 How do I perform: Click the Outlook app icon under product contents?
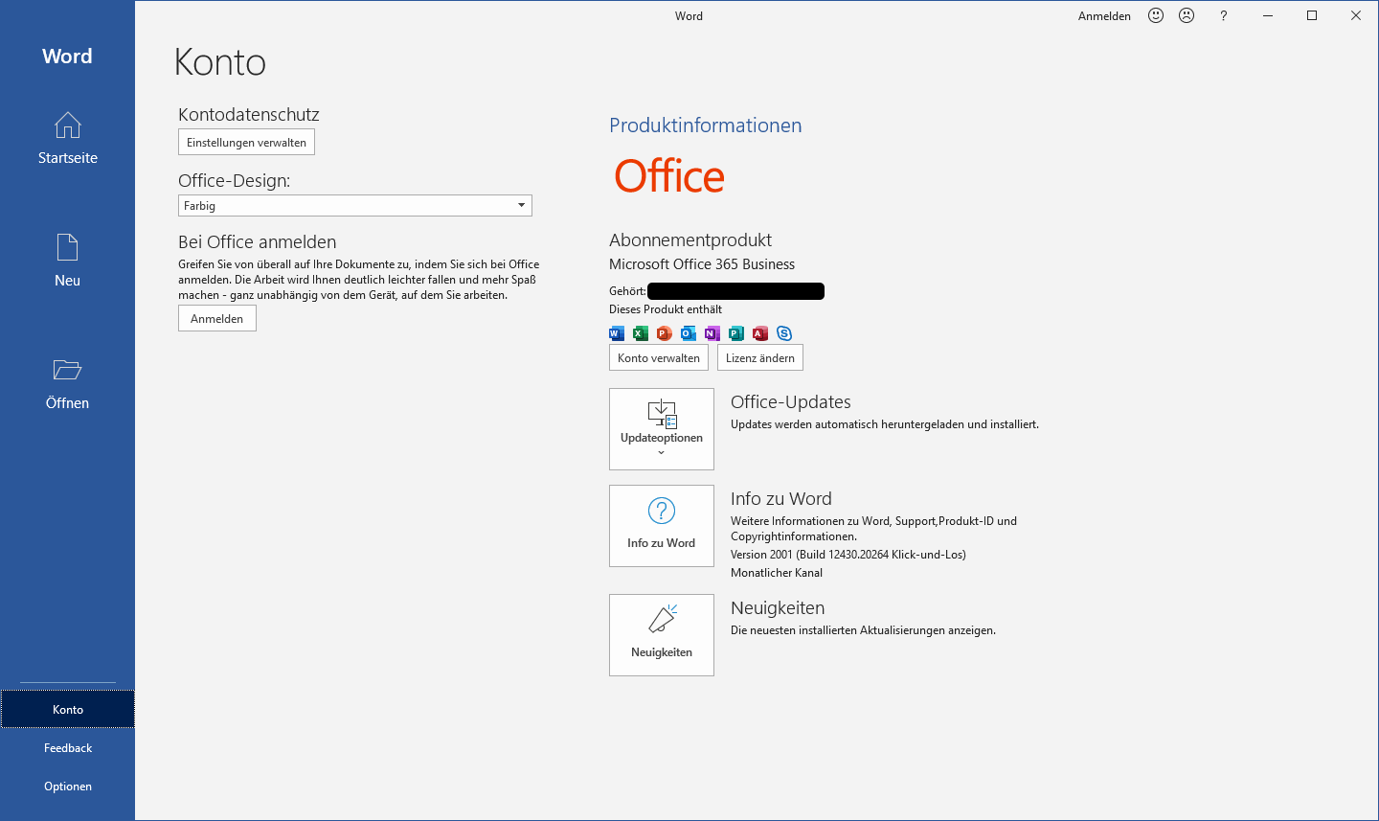click(689, 333)
